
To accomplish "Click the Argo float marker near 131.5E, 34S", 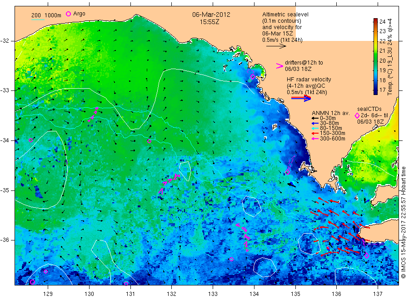I will pos(149,141).
